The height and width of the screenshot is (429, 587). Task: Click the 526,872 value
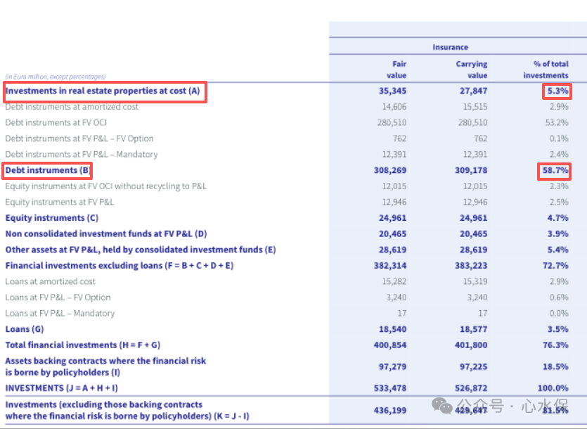click(471, 388)
